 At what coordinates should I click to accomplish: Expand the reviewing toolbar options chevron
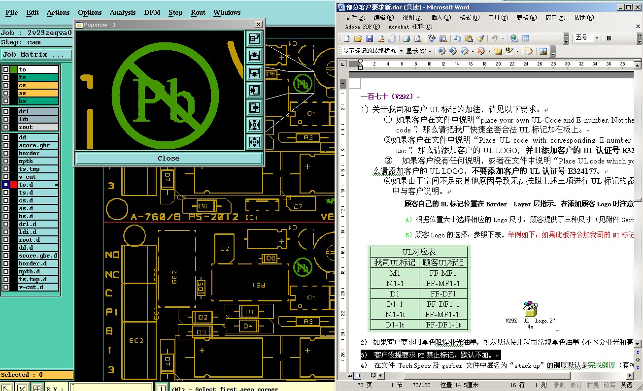(x=553, y=51)
